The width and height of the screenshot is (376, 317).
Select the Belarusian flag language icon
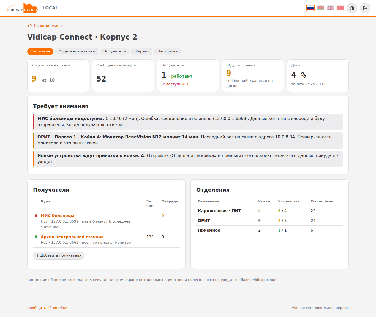320,8
